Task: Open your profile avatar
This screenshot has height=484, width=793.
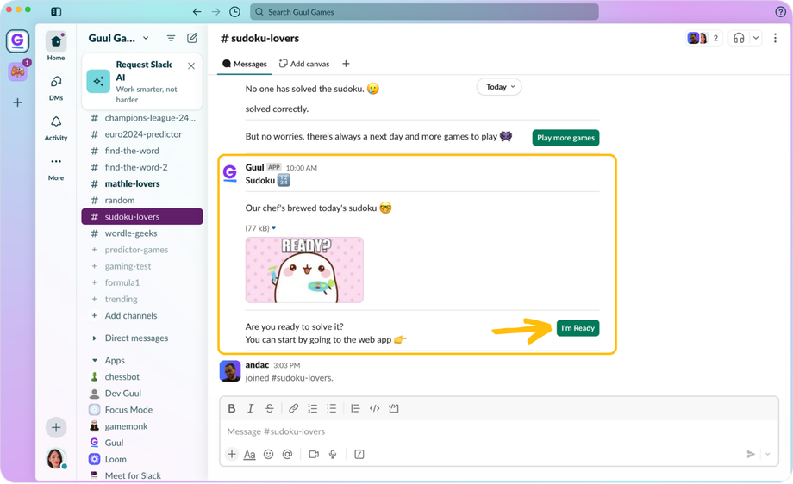Action: 56,459
